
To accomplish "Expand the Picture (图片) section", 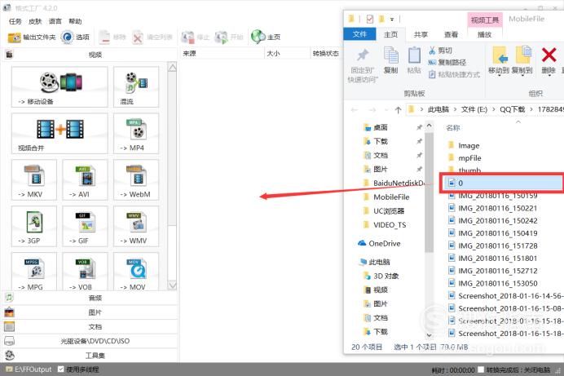I will (x=90, y=312).
